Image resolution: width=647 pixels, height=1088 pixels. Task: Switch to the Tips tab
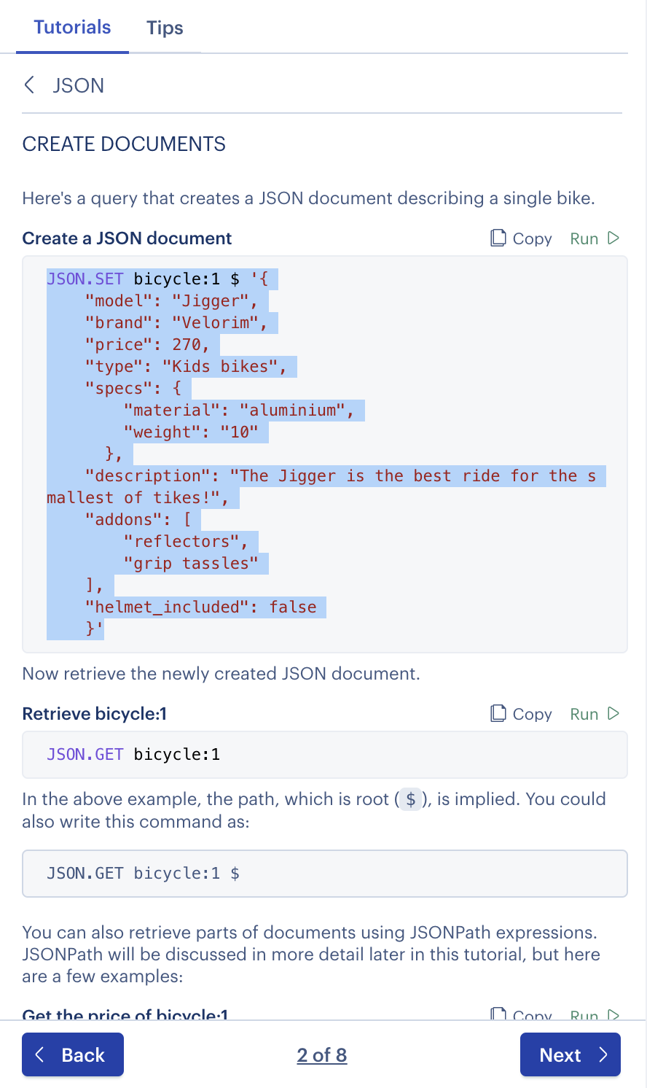click(165, 28)
